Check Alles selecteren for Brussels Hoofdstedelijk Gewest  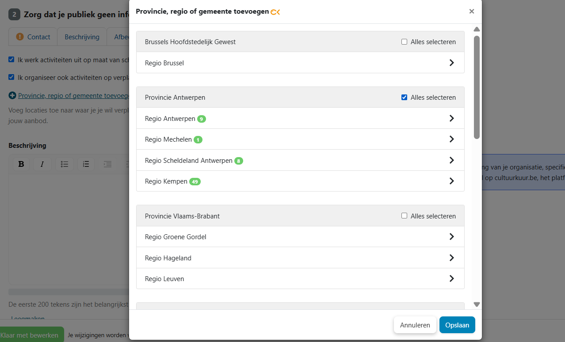[404, 42]
